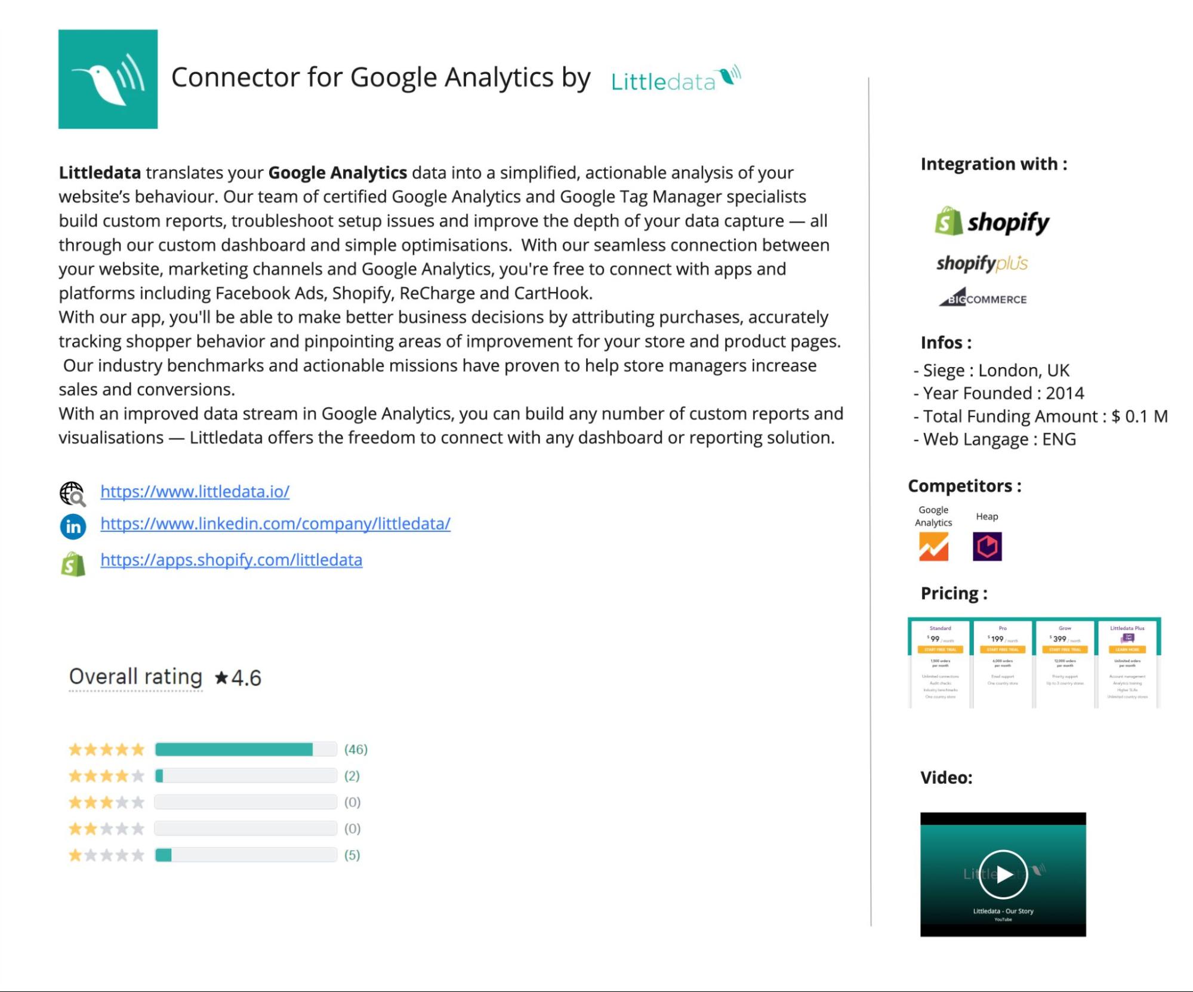Click the Shopify integration logo
Viewport: 1193px width, 992px height.
992,222
